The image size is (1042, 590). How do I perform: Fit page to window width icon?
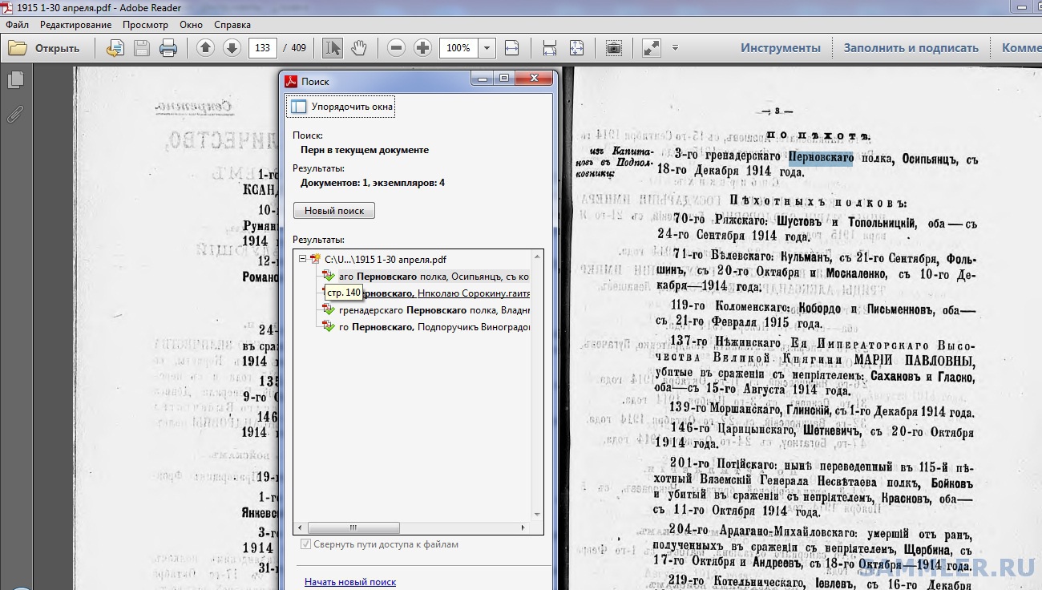coord(512,48)
